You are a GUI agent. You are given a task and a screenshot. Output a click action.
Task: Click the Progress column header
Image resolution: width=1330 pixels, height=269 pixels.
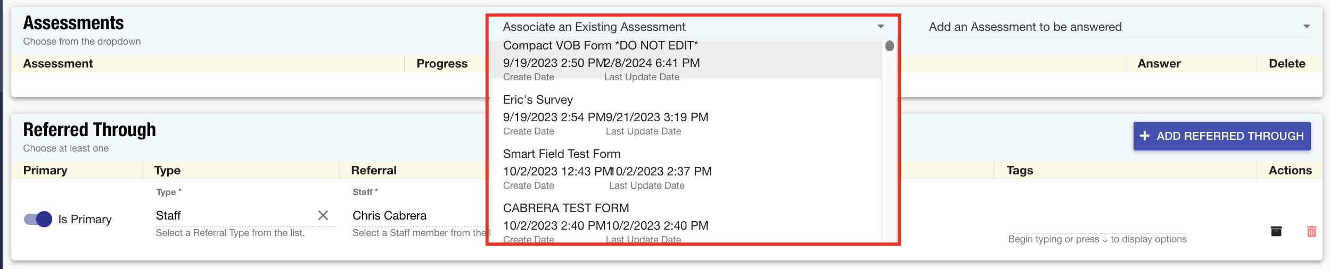pos(441,64)
